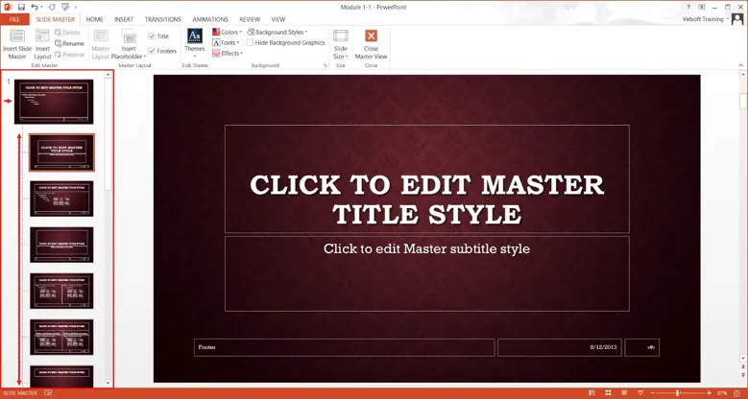Click the date placeholder 8/12/2013
Viewport: 748px width, 399px height.
[x=560, y=347]
